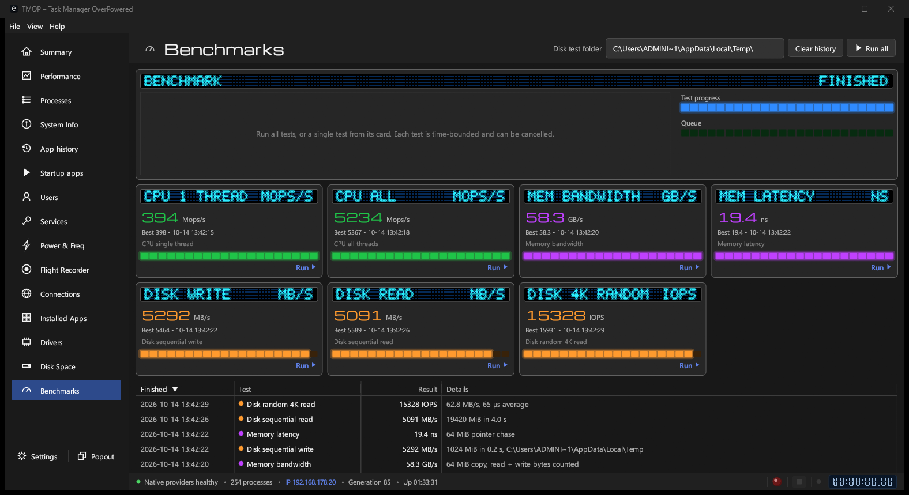The width and height of the screenshot is (909, 495).
Task: Run the Disk 4K Random benchmark
Action: point(689,366)
